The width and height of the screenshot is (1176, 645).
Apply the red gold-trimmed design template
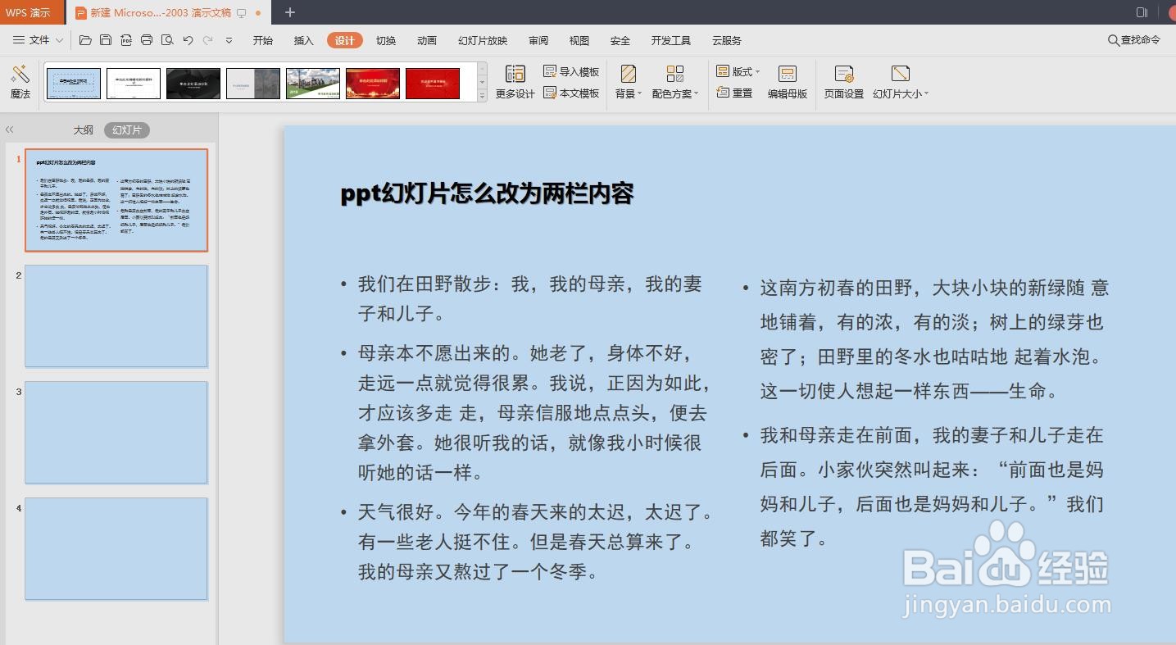(x=373, y=84)
